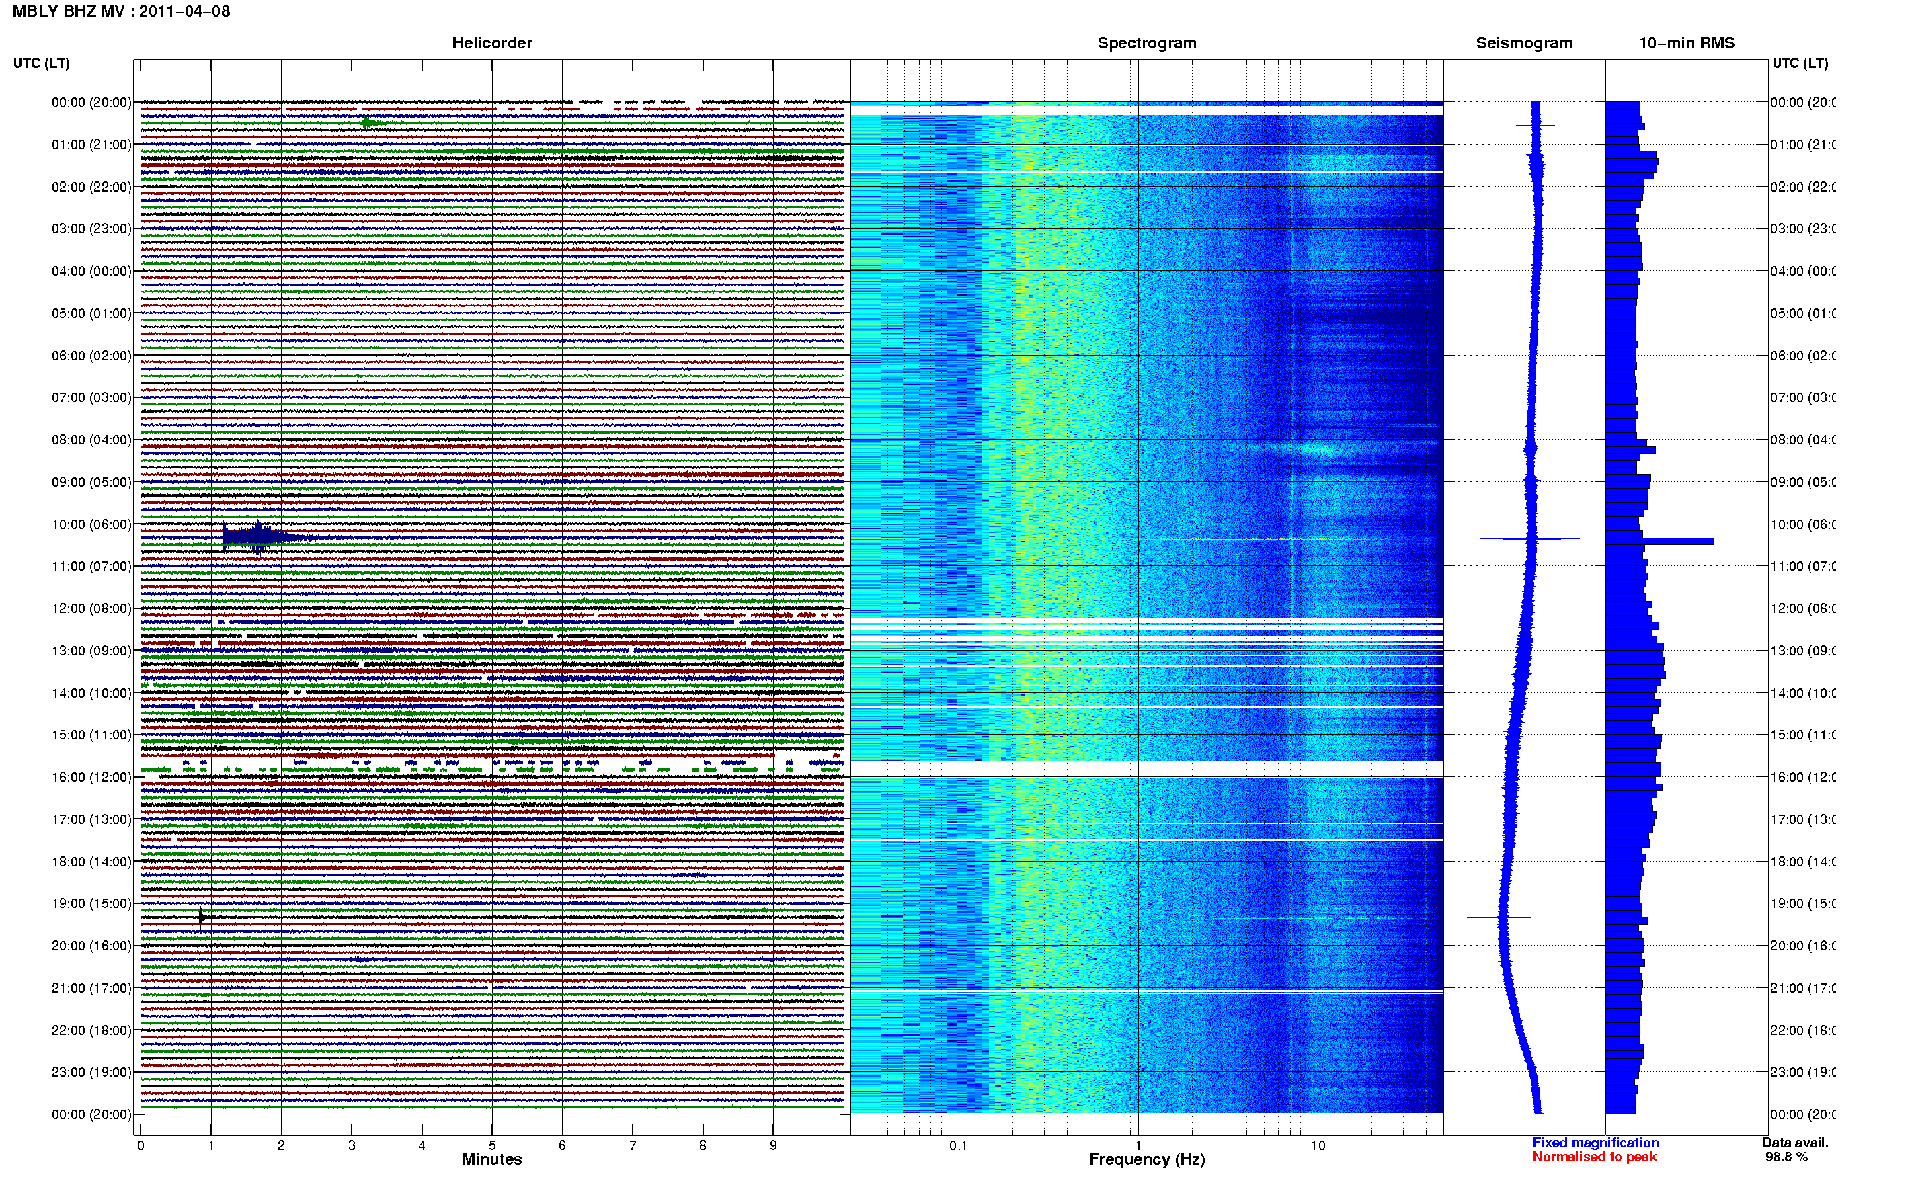Select the Seismogram panel heading
This screenshot has height=1195, width=1912.
click(x=1524, y=44)
